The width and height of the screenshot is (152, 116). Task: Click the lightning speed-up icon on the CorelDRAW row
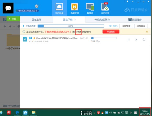(34, 38)
